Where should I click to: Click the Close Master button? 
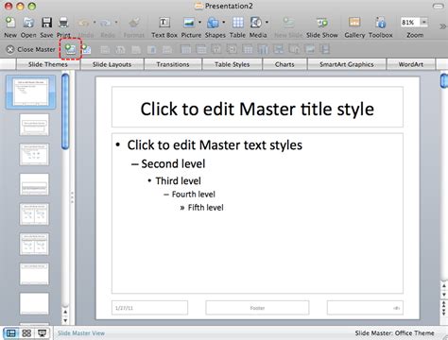(x=31, y=49)
